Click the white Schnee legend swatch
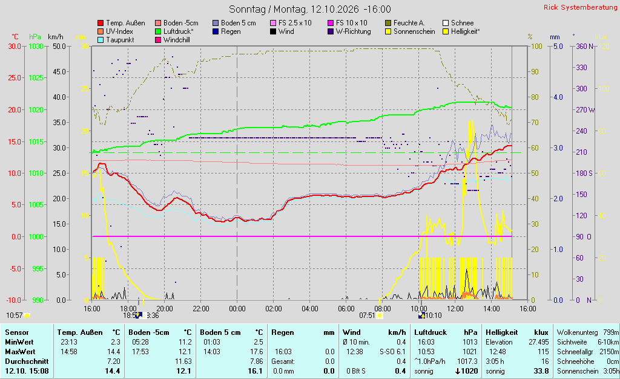Image resolution: width=620 pixels, height=379 pixels. coord(446,24)
